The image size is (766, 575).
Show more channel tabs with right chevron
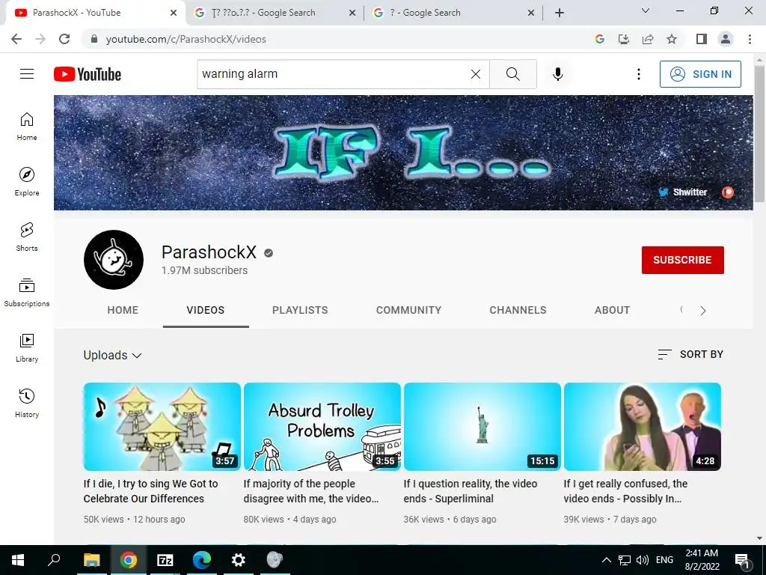point(702,311)
